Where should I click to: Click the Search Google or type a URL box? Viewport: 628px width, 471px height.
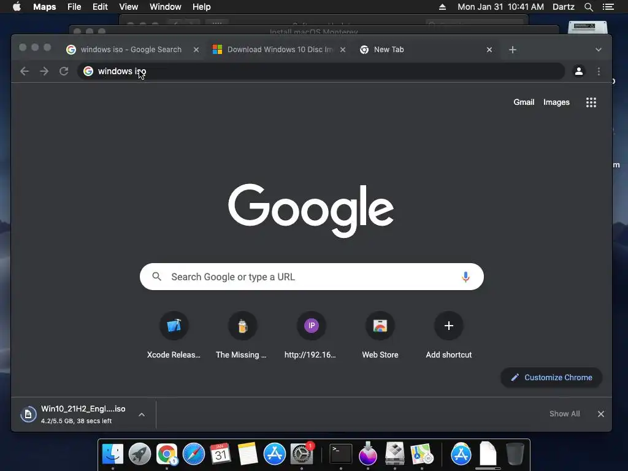(312, 277)
